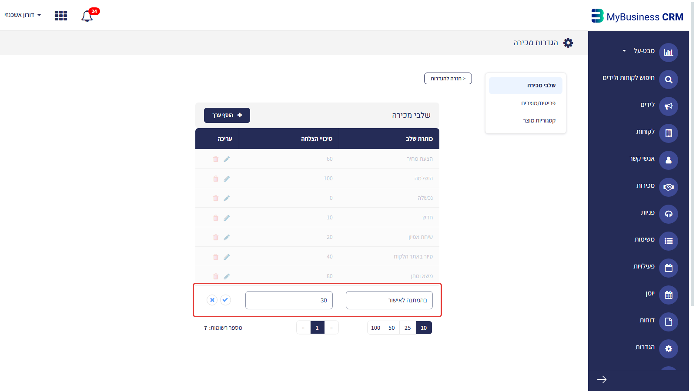Click the הוסף ערך add button

227,115
